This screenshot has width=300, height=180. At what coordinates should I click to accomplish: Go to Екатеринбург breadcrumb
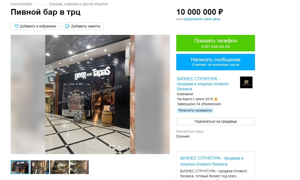(22, 4)
